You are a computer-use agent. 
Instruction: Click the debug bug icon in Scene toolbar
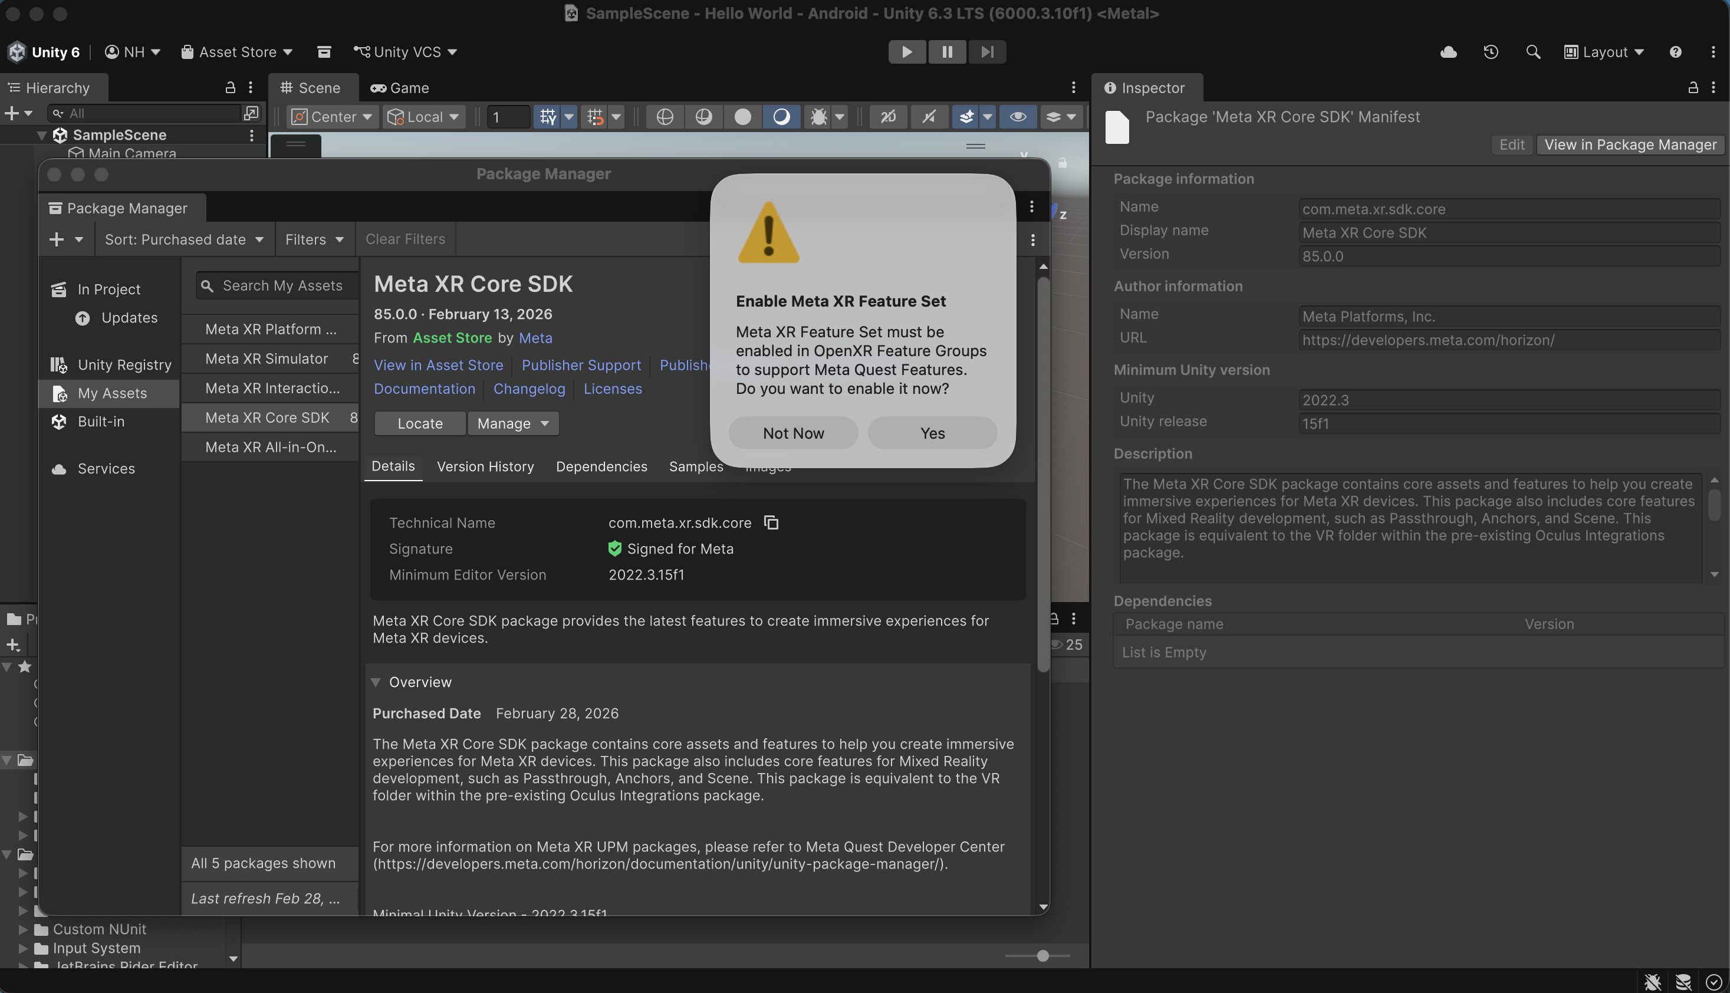point(818,117)
